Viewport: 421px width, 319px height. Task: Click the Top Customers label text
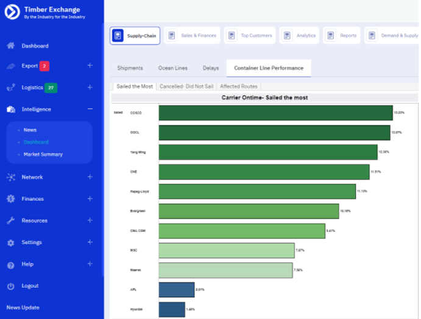click(256, 35)
